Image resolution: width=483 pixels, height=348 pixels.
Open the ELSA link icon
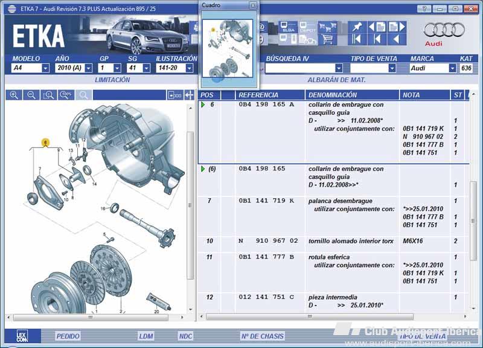[x=288, y=27]
